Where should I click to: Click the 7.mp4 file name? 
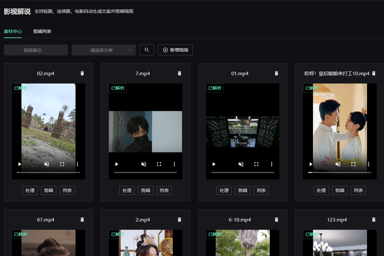click(143, 74)
